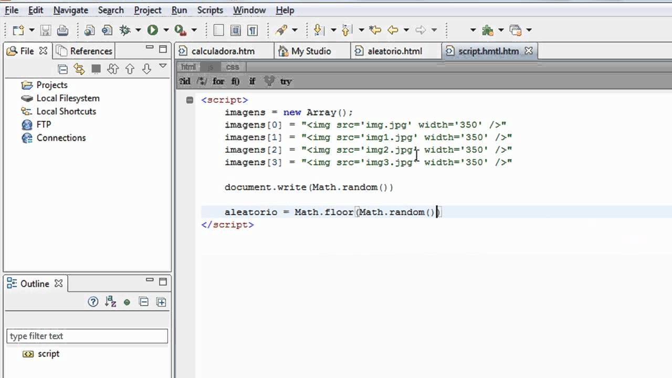Click the Debug bug icon

pyautogui.click(x=125, y=30)
